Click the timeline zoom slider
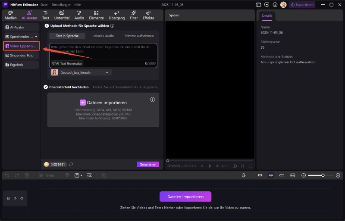 click(x=320, y=175)
